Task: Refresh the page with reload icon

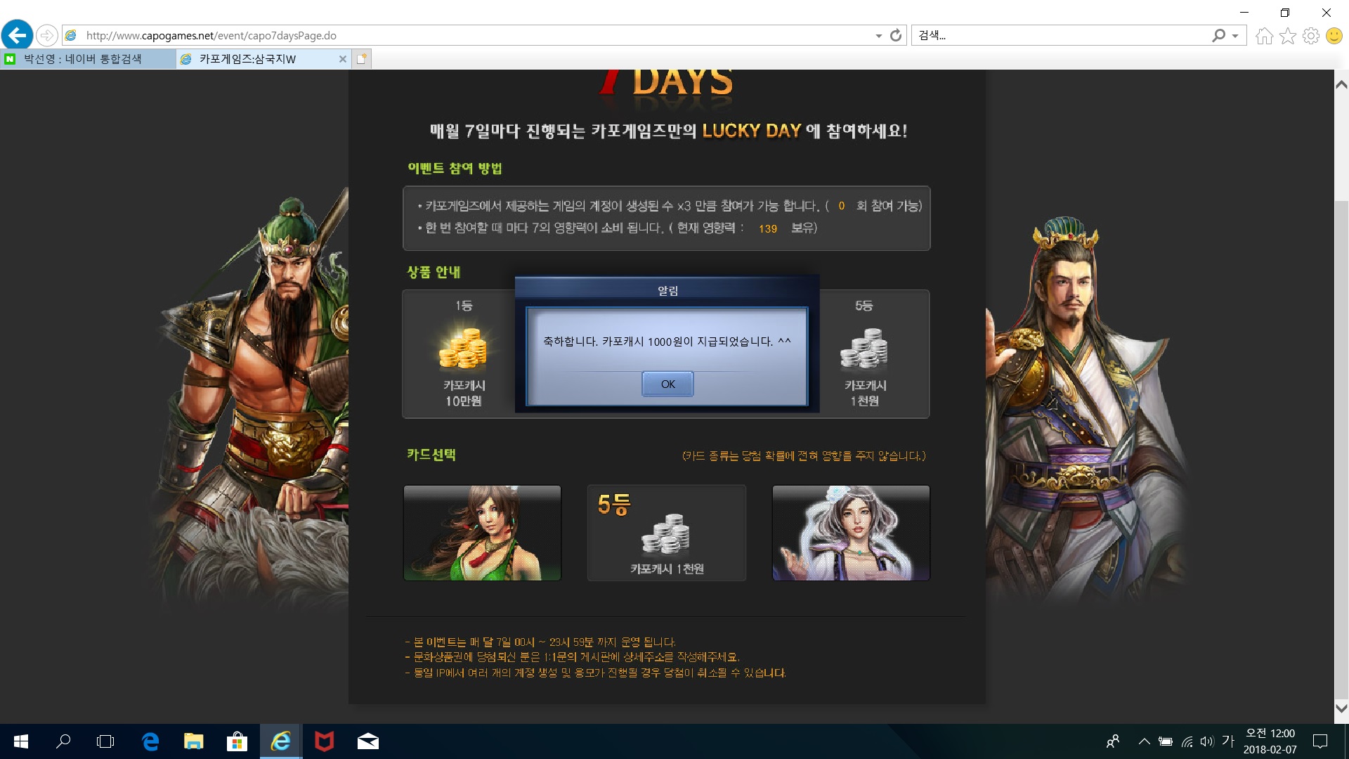Action: point(896,35)
